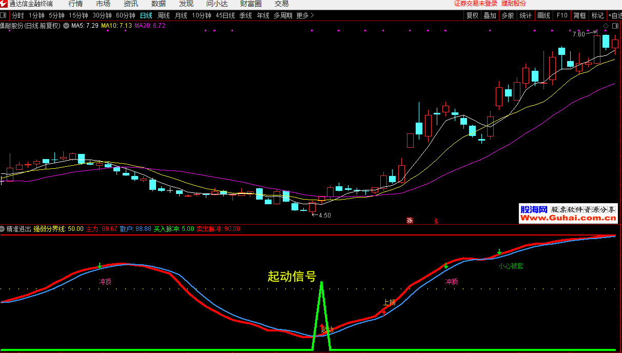Click the 通达信 app logo icon
The height and width of the screenshot is (353, 622).
pyautogui.click(x=4, y=4)
